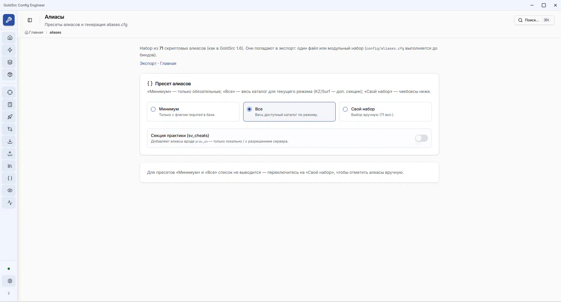Open the settings gear icon
The image size is (561, 302).
tap(10, 281)
